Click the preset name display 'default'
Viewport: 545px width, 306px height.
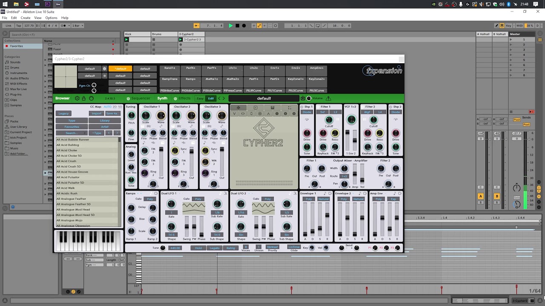[264, 98]
